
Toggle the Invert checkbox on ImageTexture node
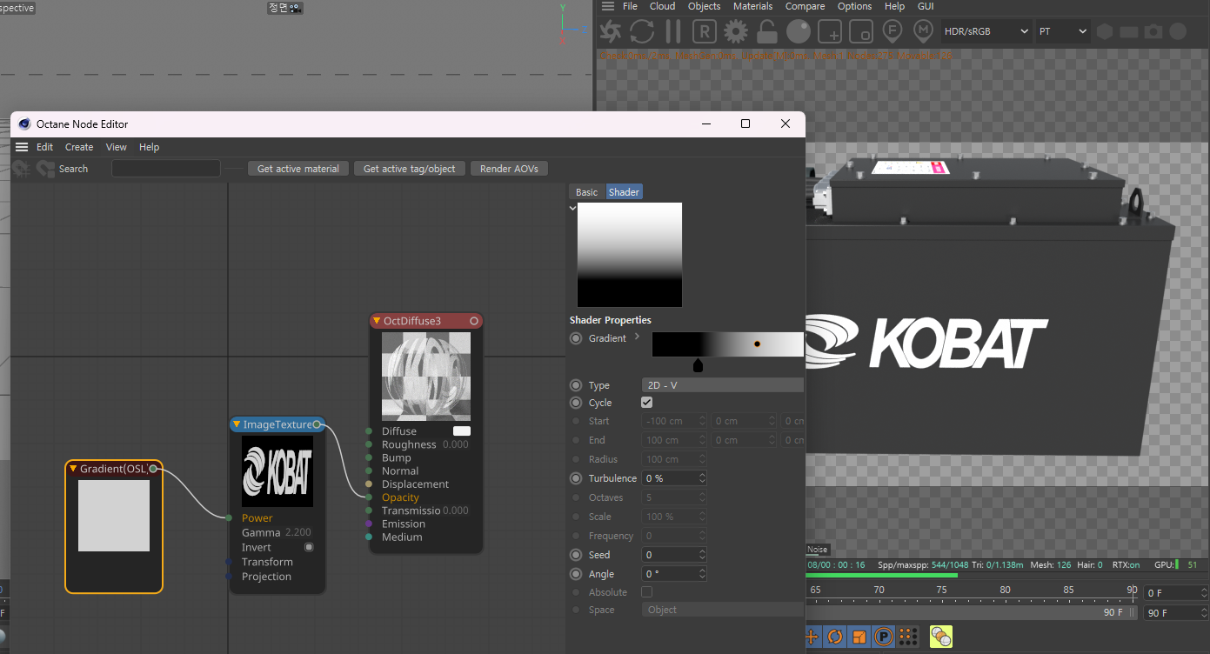point(309,547)
